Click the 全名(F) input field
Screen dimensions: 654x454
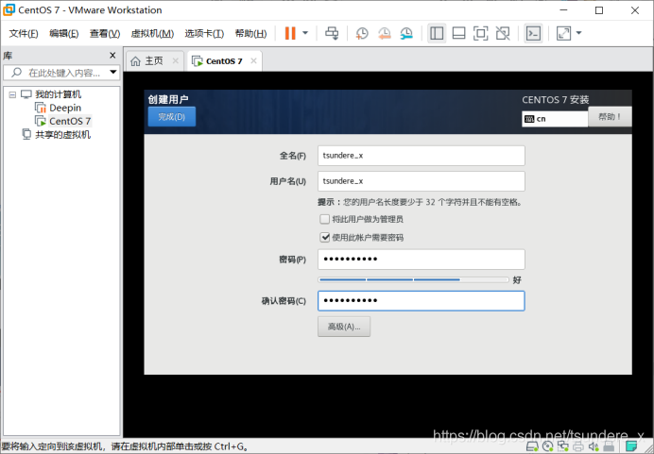[x=422, y=156]
